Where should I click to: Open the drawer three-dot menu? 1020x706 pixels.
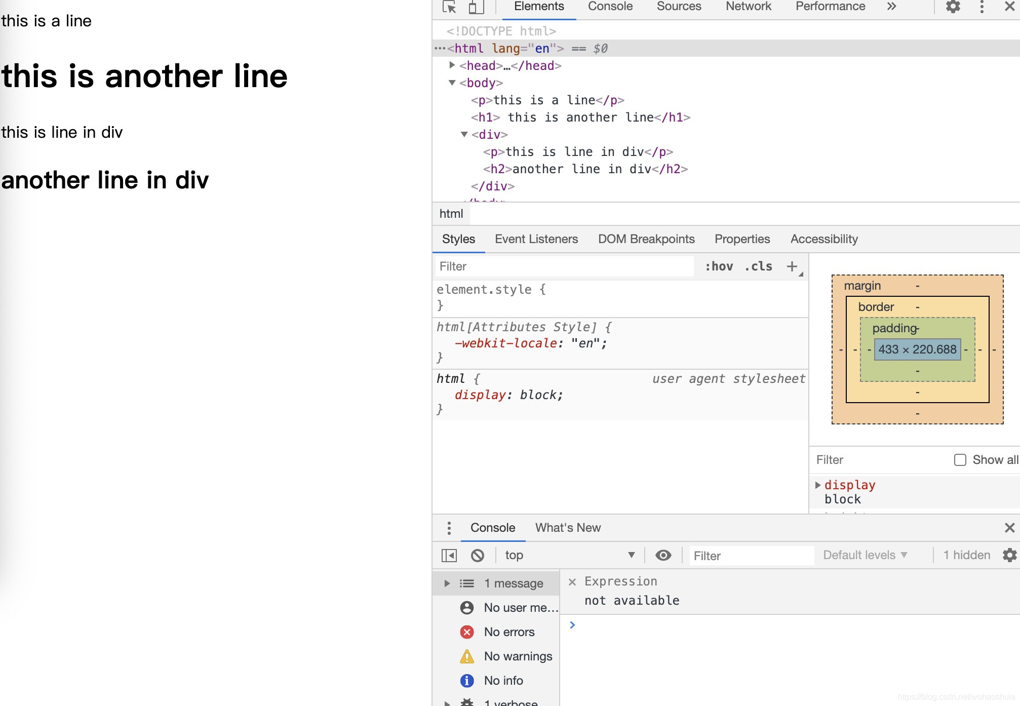pos(449,528)
